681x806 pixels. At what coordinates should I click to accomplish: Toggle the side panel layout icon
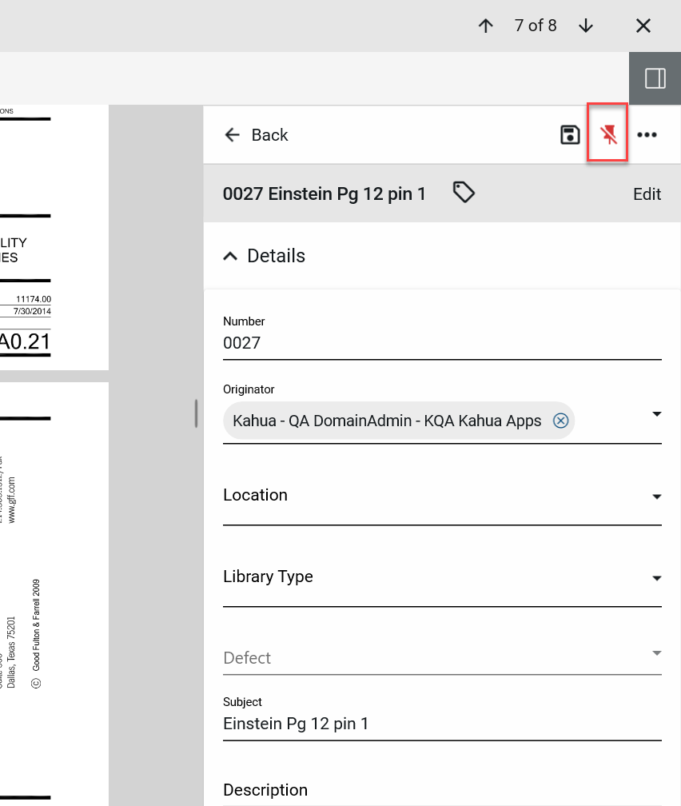655,78
